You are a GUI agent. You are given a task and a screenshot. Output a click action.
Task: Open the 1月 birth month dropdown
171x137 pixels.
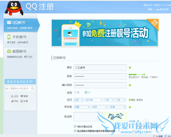[x=109, y=100]
